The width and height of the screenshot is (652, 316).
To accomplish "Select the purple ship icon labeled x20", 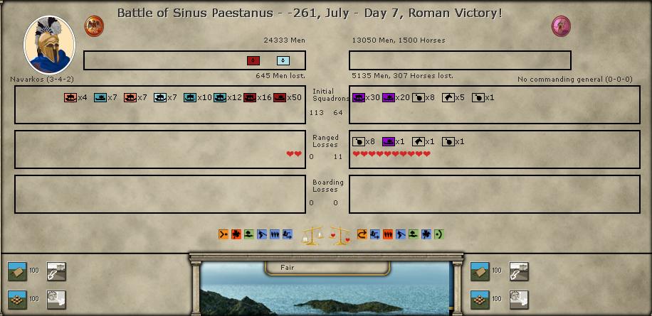I will 389,97.
